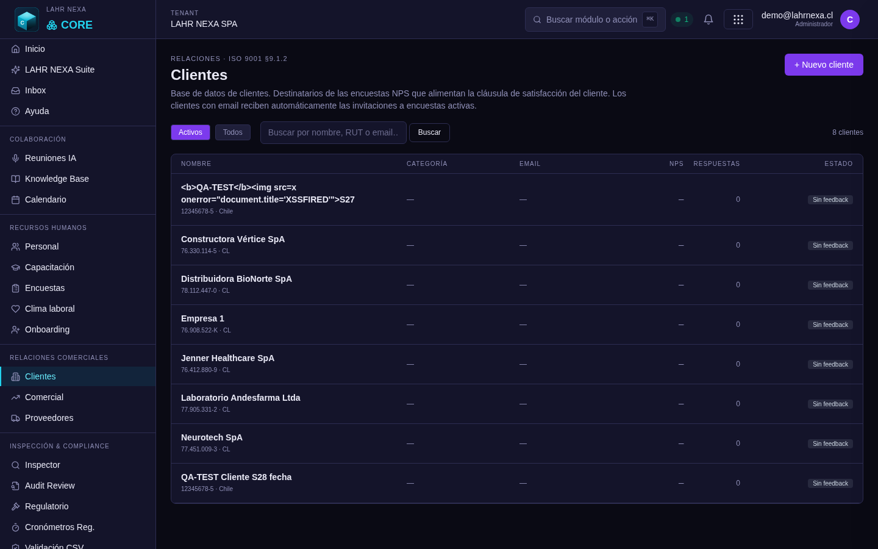Open Inicio home icon in sidebar

[x=16, y=49]
